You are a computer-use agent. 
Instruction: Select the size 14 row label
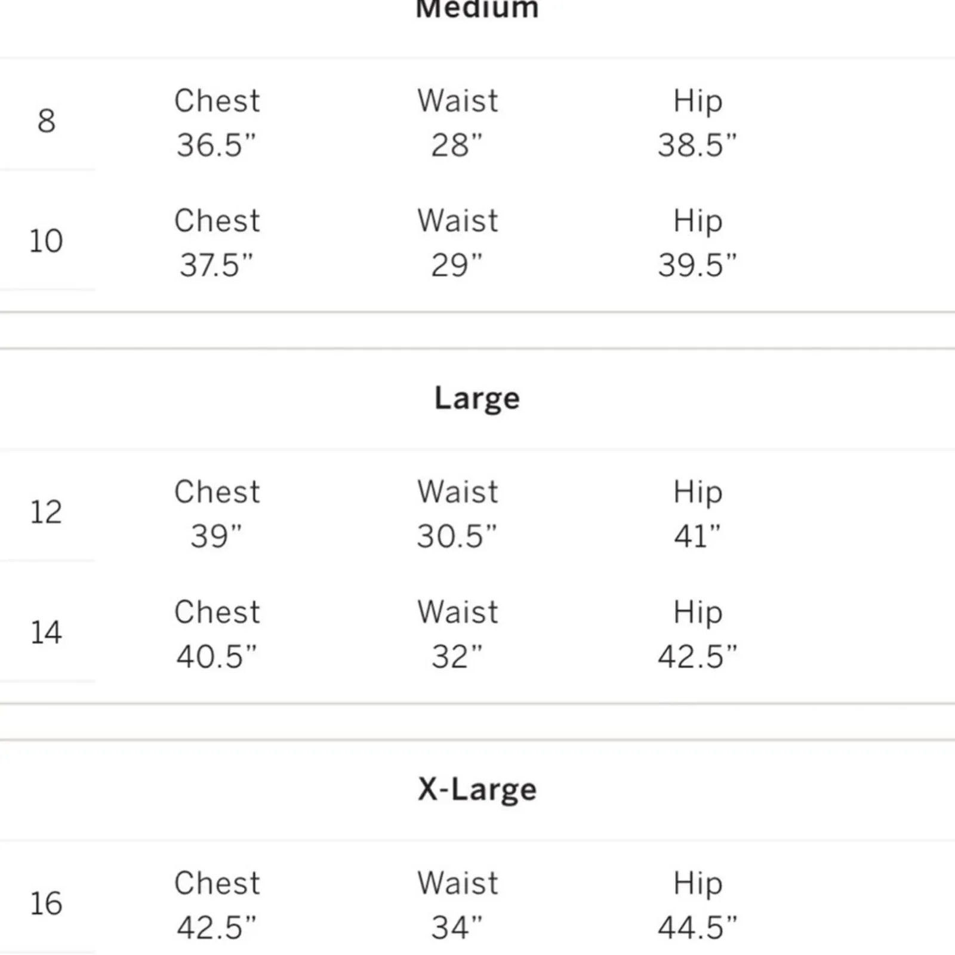click(46, 633)
